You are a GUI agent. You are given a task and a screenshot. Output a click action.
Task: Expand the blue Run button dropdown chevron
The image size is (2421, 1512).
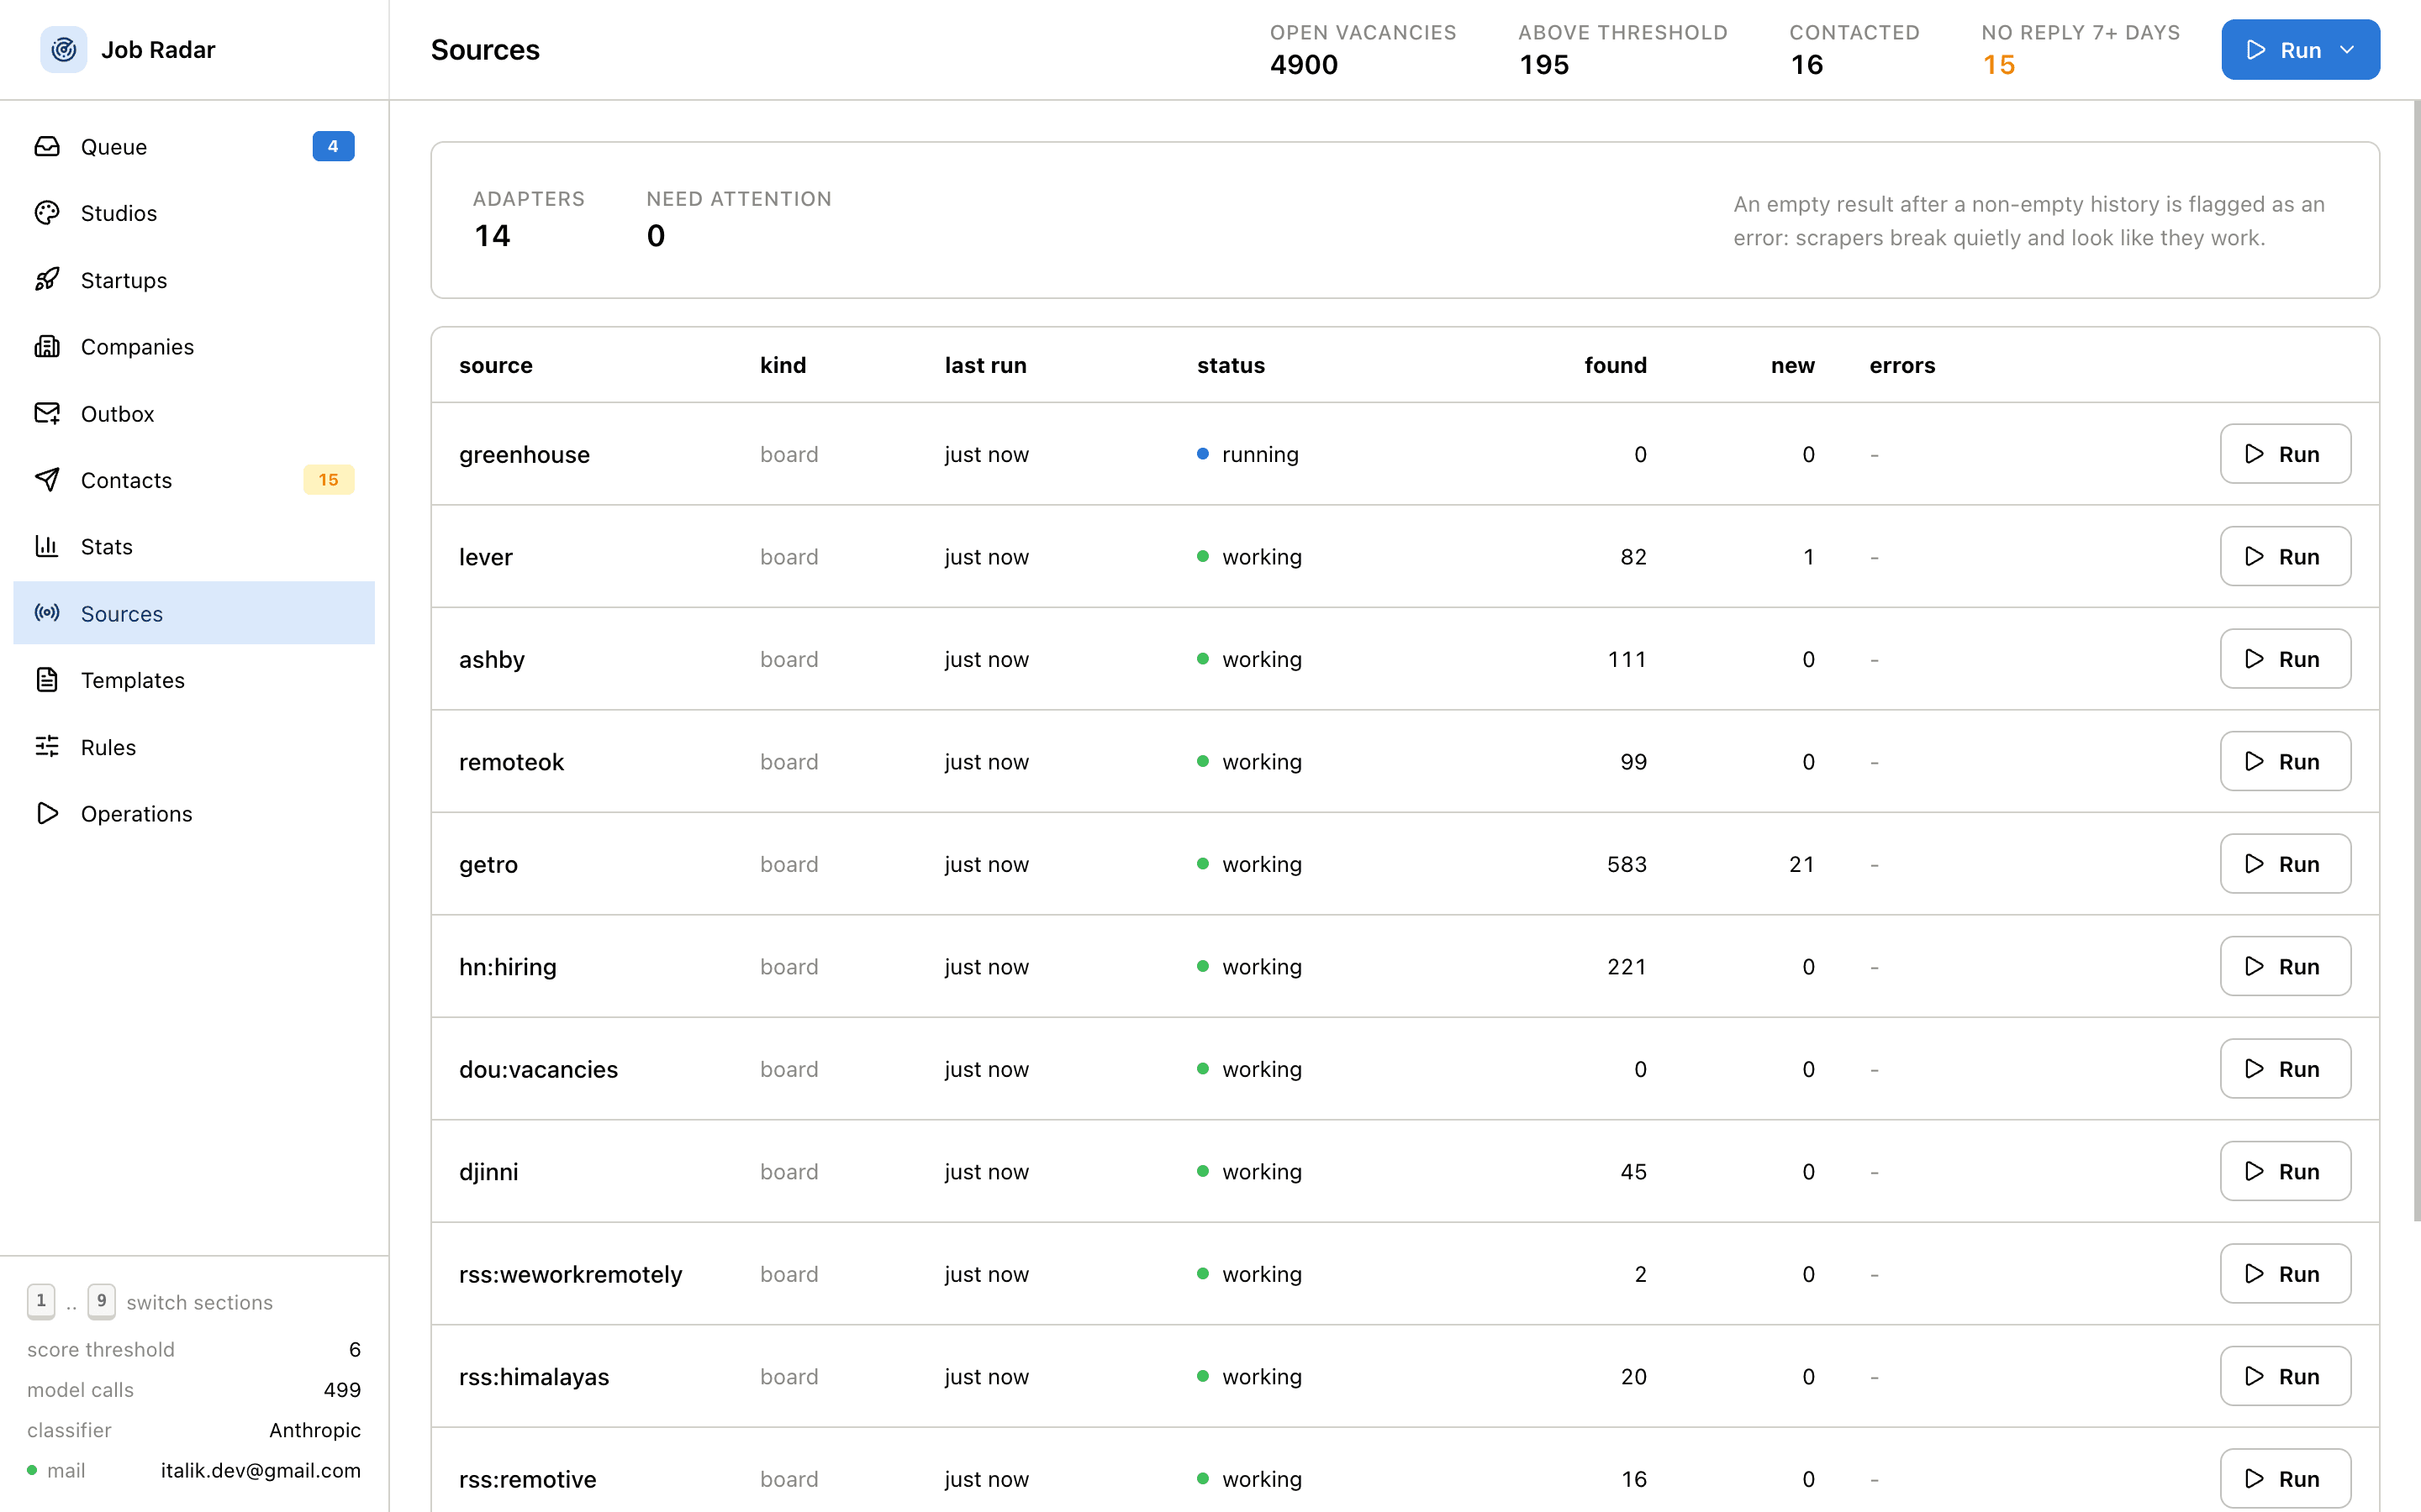tap(2347, 50)
